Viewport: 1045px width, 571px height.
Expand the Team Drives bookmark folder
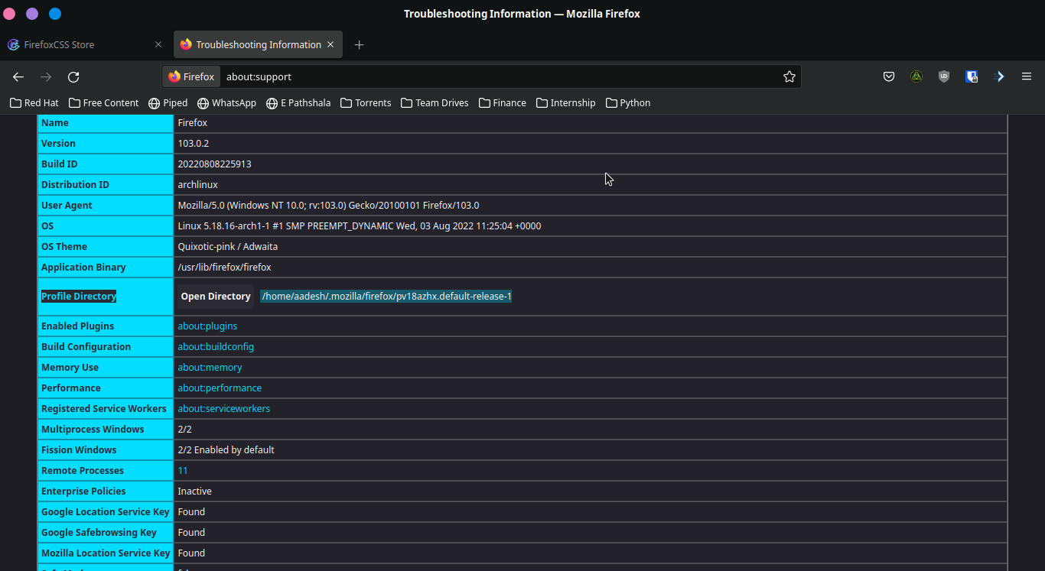point(435,102)
